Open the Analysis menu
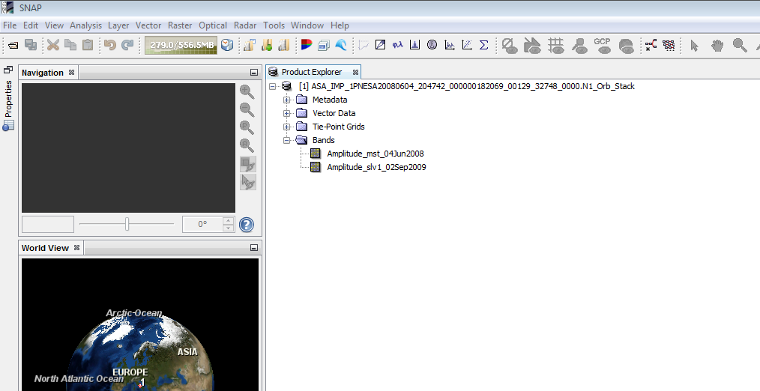Screen dimensions: 760x391 point(85,25)
